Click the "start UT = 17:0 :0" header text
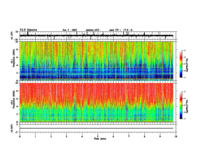 click(121, 30)
